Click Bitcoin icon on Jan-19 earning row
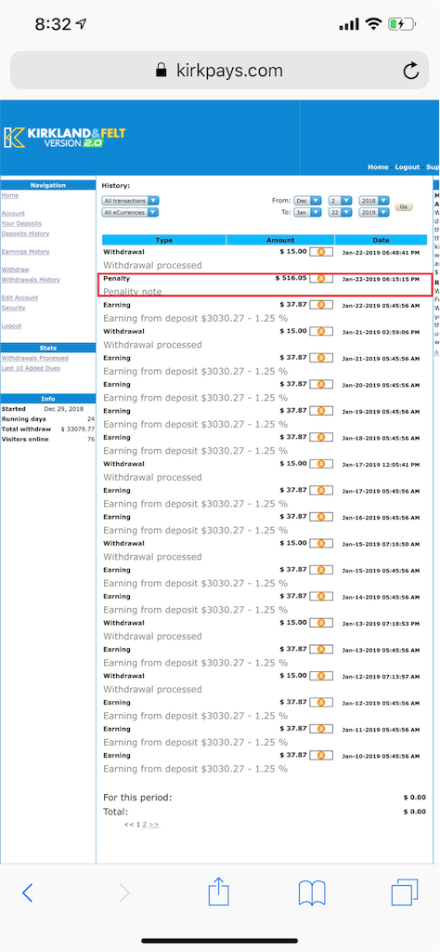The image size is (440, 952). 321,411
